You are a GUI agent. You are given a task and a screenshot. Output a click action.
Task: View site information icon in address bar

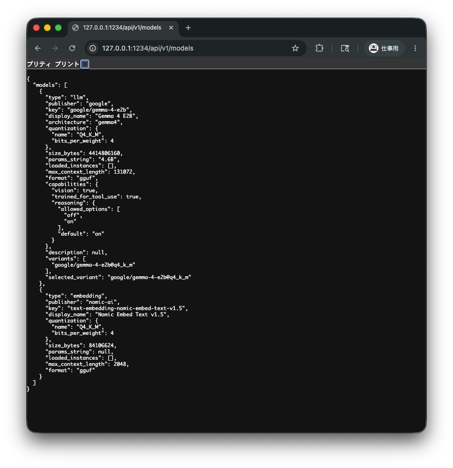(x=93, y=48)
